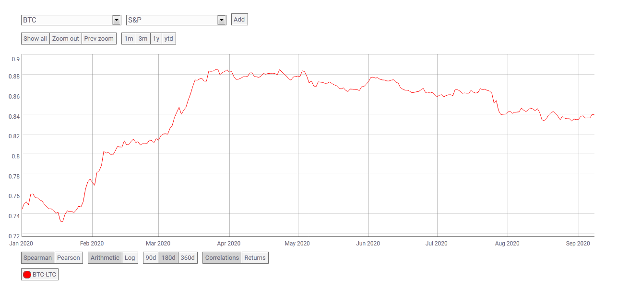Select the 1m time range

pyautogui.click(x=128, y=38)
